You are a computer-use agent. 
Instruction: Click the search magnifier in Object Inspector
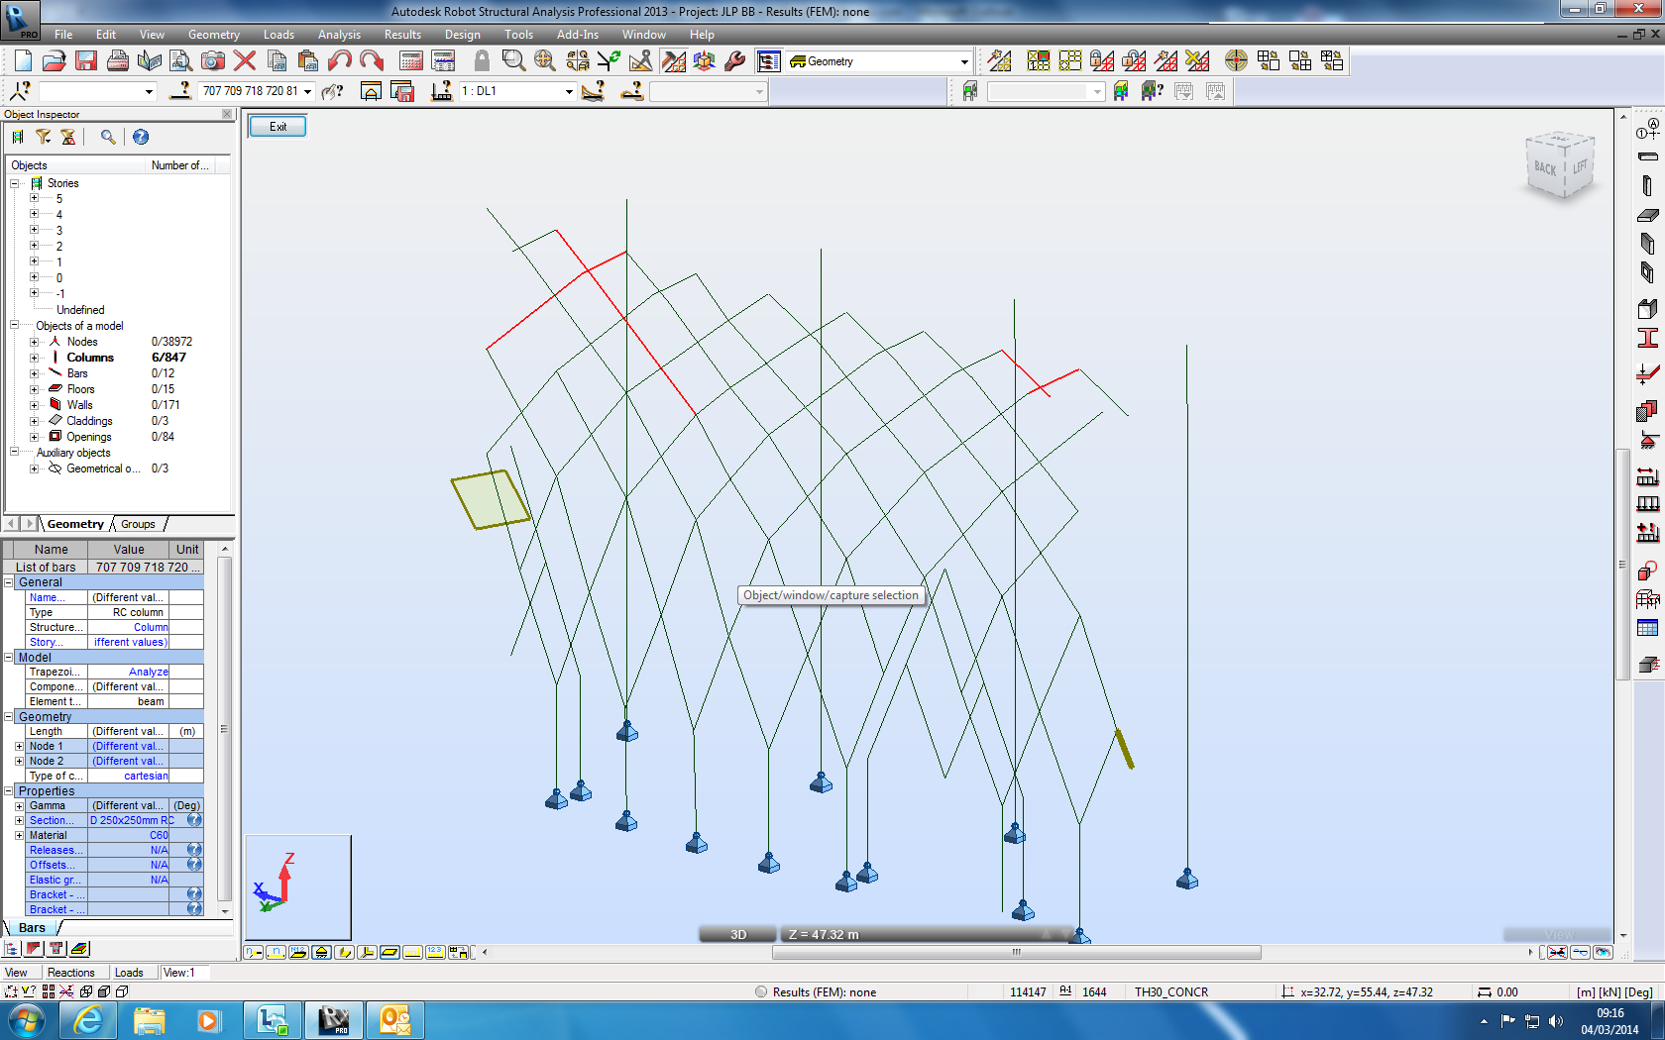click(109, 137)
